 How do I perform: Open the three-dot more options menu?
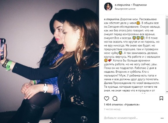(x=162, y=118)
